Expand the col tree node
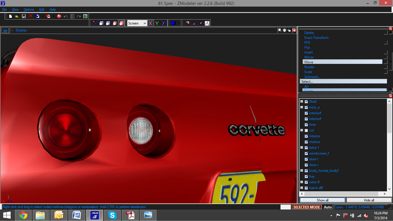This screenshot has height=221, width=393. coord(302,130)
